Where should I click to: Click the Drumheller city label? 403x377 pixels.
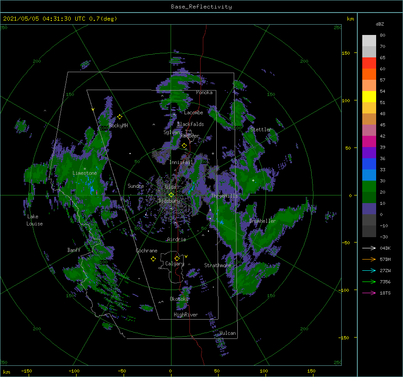click(x=262, y=221)
